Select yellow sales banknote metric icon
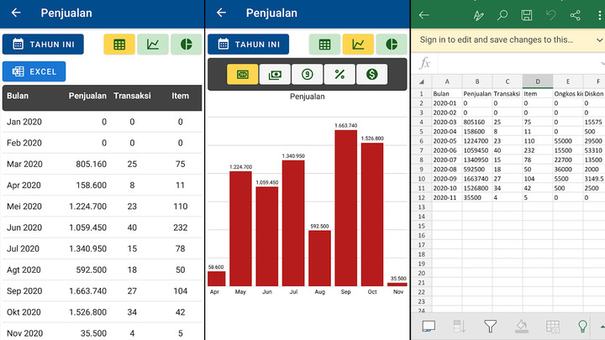This screenshot has height=340, width=605. pyautogui.click(x=242, y=75)
